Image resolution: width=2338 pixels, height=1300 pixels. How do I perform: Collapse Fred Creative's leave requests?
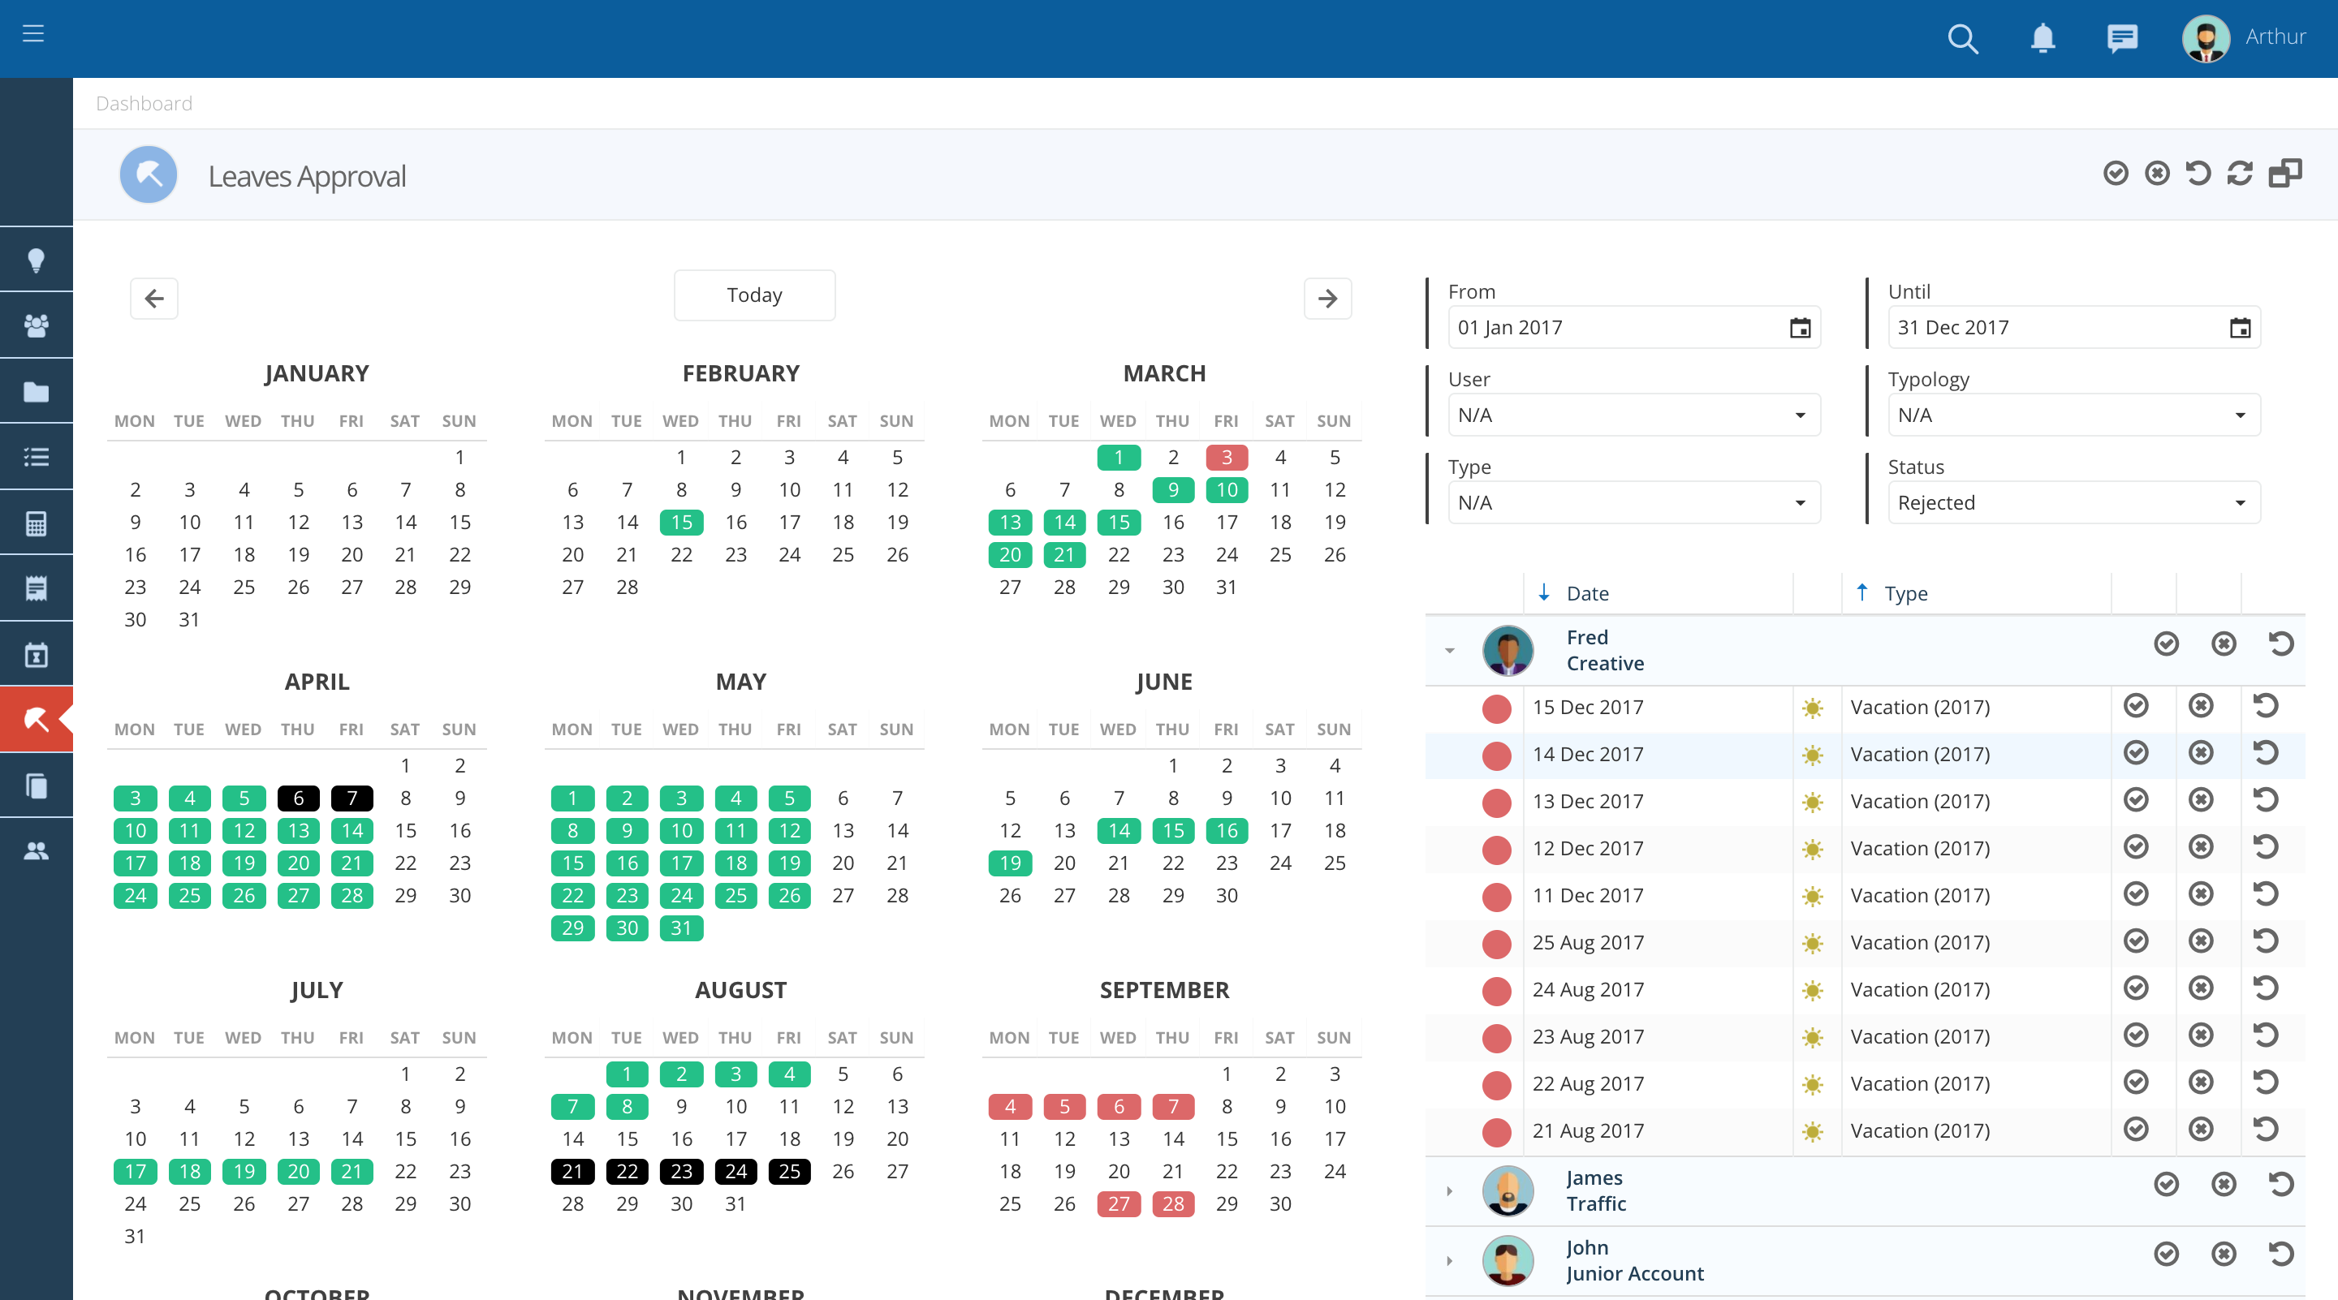click(x=1448, y=649)
